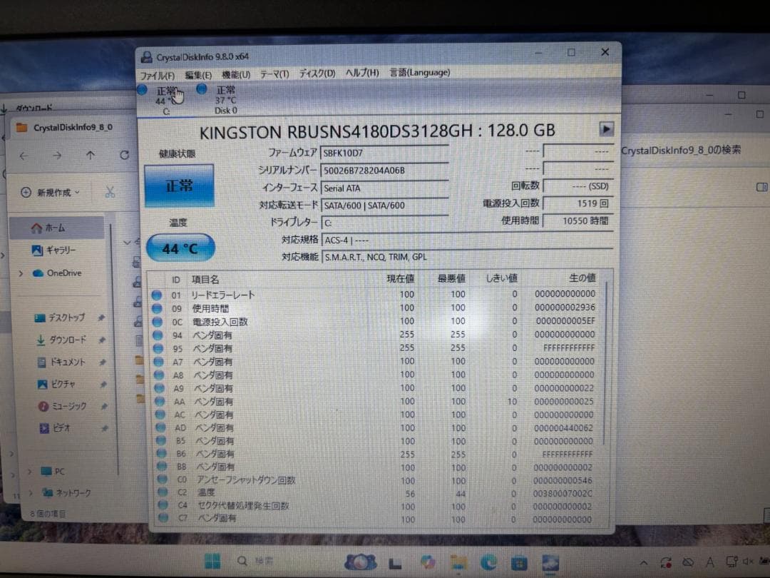Image resolution: width=770 pixels, height=578 pixels.
Task: Click the S.M.A.R.T. list vertical scrollbar
Action: (606, 364)
